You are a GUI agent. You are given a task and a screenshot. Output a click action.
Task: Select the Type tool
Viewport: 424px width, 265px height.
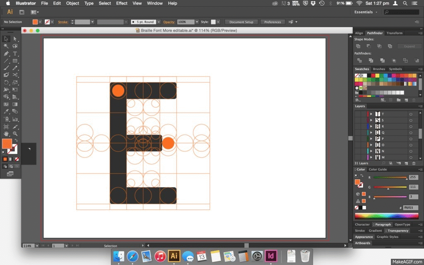pos(15,53)
